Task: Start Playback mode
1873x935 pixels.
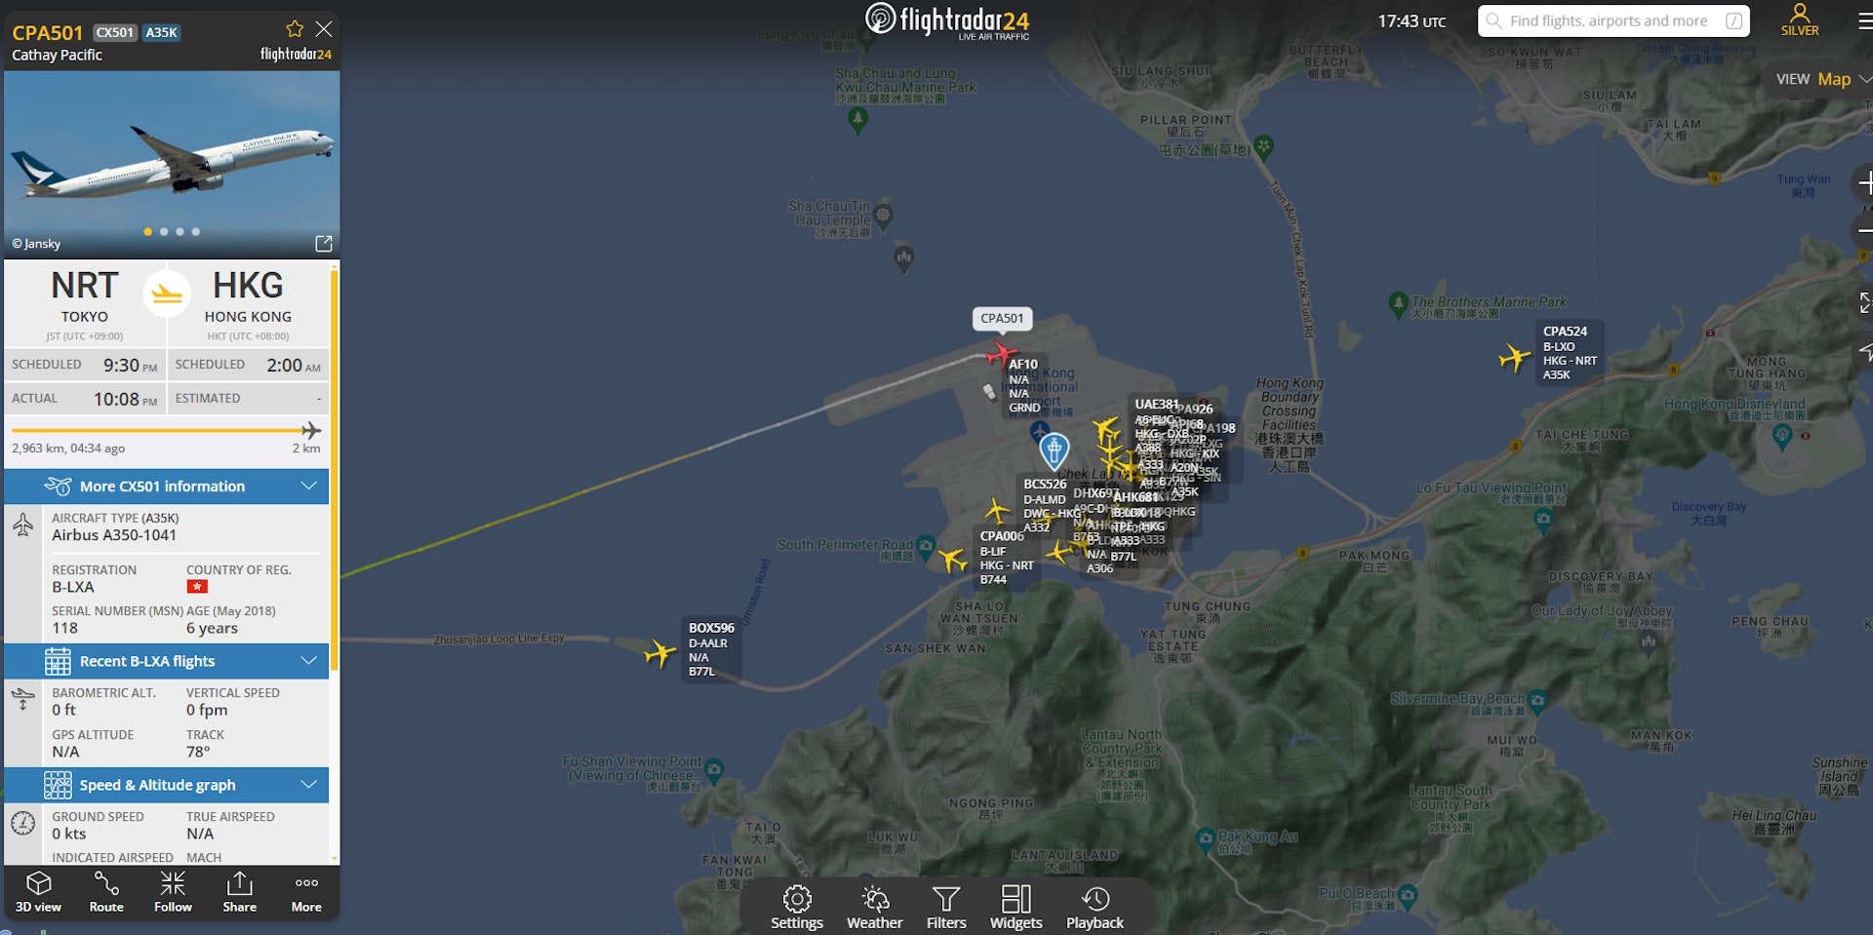Action: click(1095, 907)
